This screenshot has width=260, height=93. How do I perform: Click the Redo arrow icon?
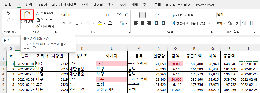[x=8, y=19]
